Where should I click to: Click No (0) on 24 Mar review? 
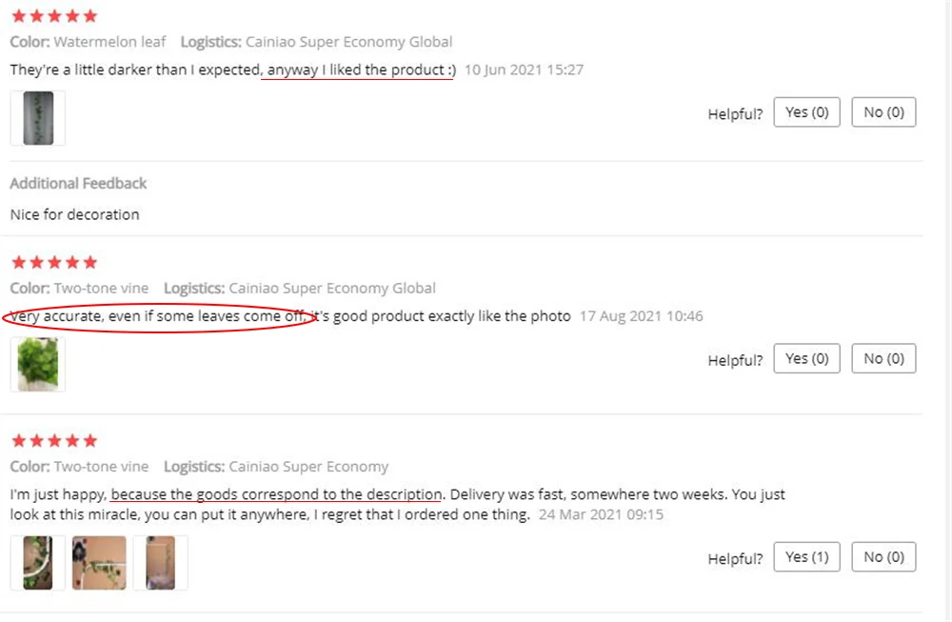[883, 557]
